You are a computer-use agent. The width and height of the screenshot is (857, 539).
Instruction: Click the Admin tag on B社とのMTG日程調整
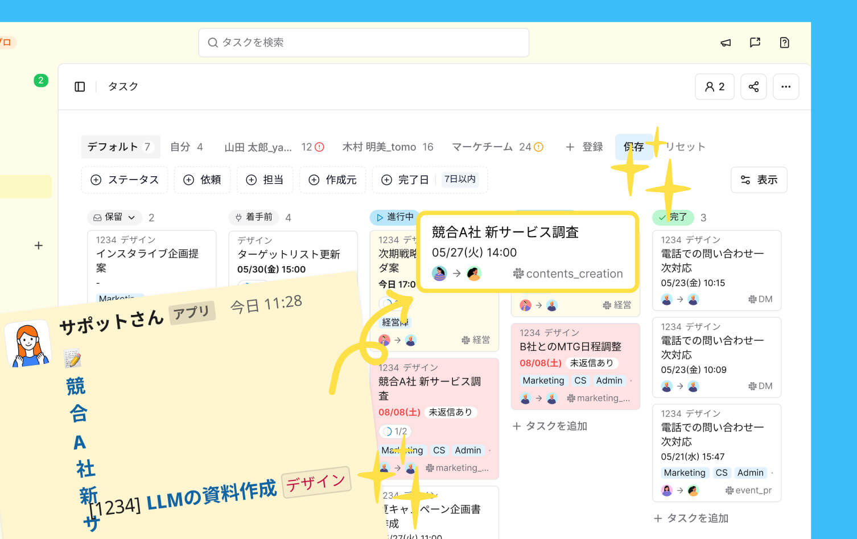609,381
